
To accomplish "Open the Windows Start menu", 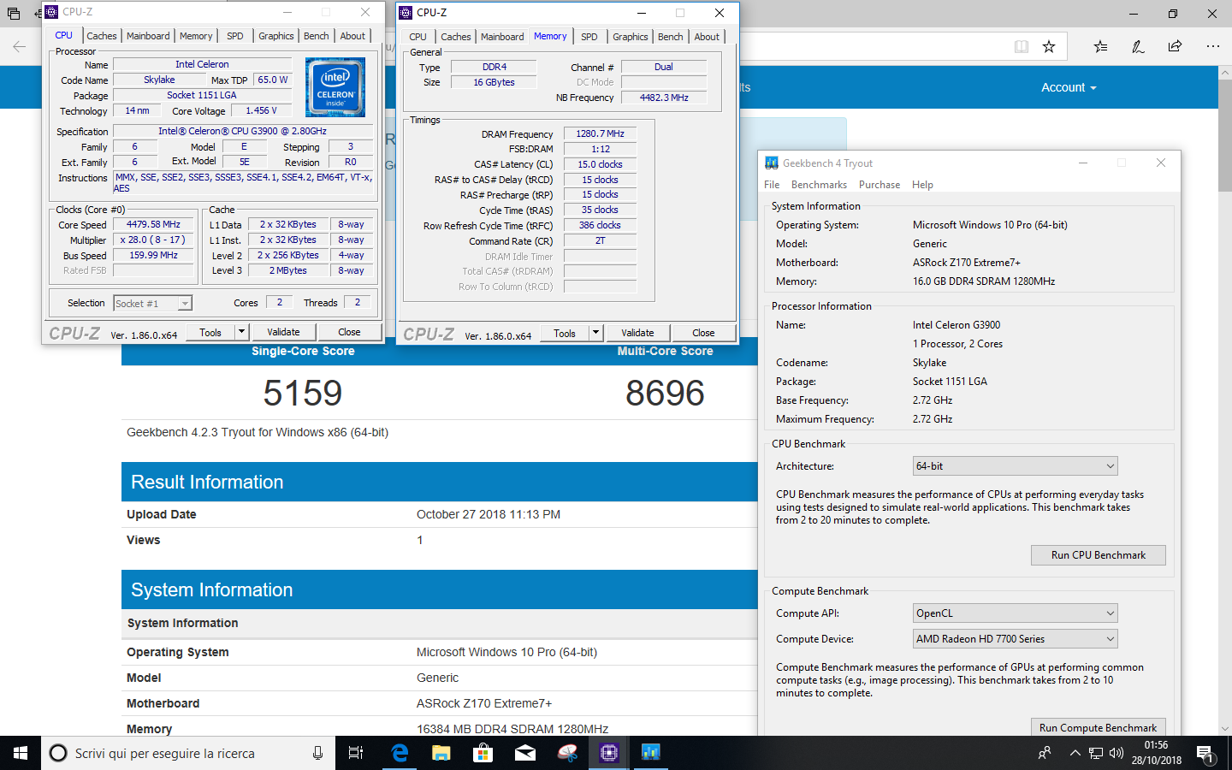I will point(21,753).
